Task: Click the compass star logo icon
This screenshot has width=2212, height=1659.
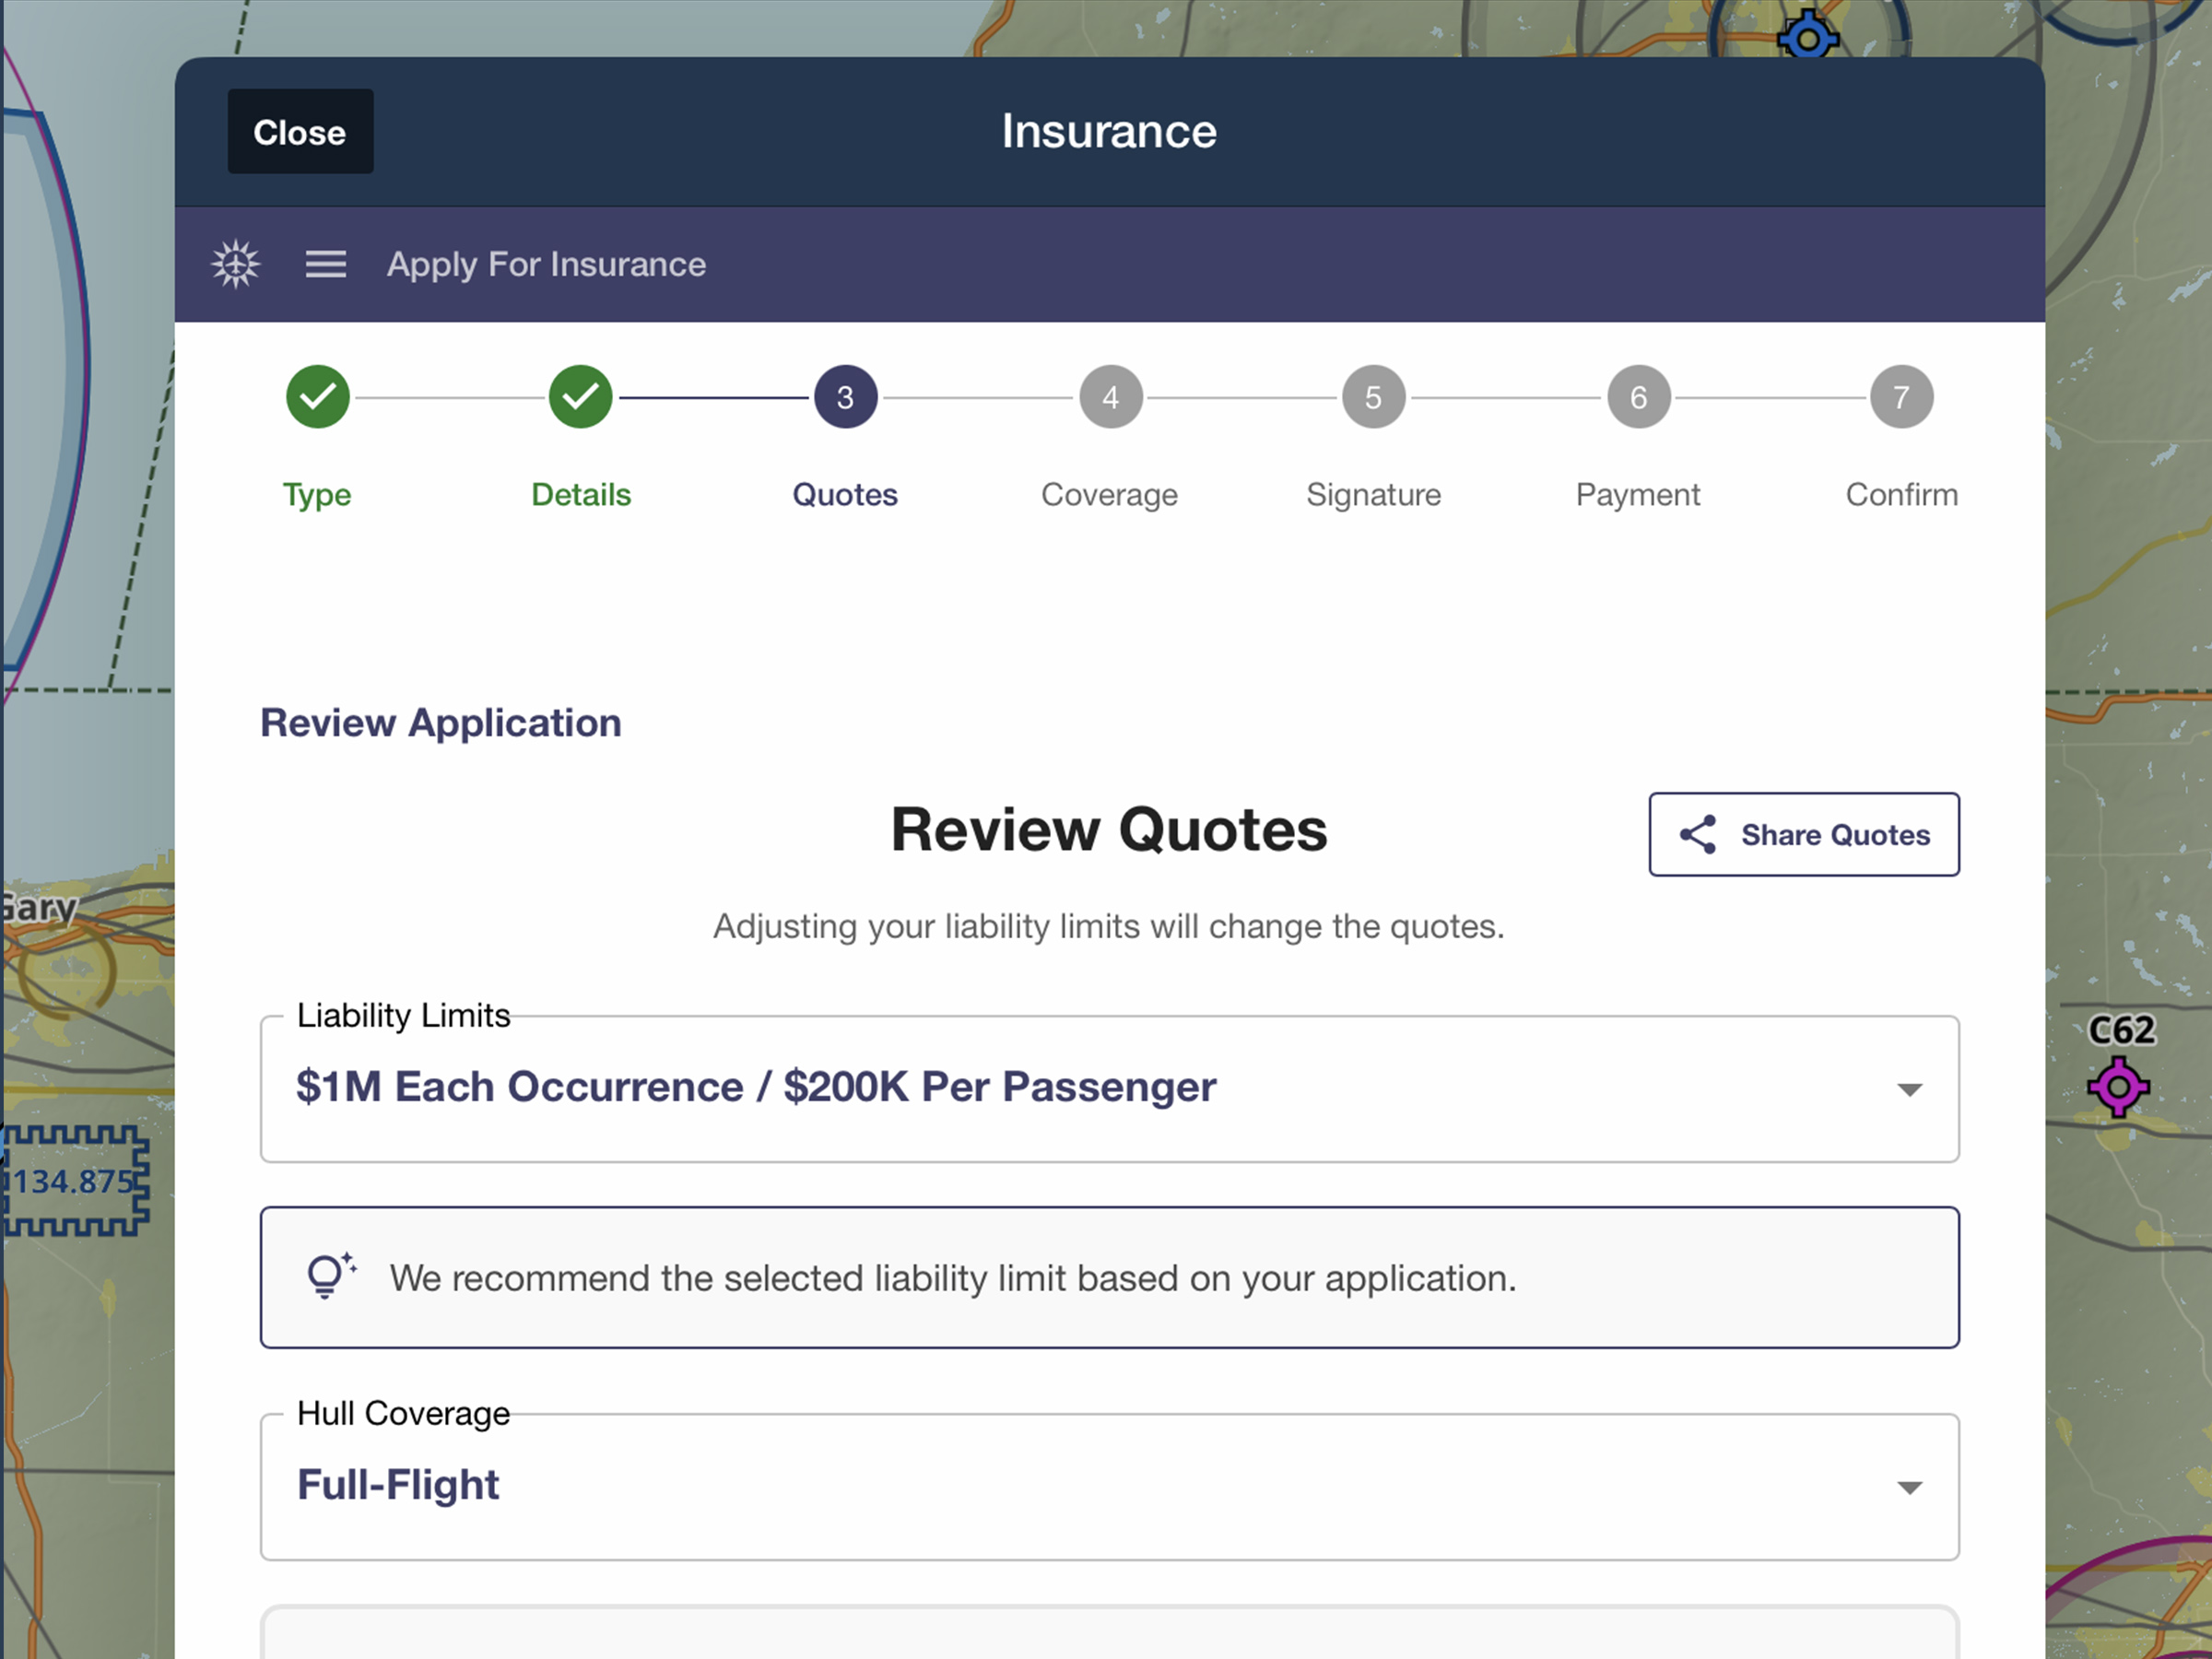Action: click(x=236, y=265)
